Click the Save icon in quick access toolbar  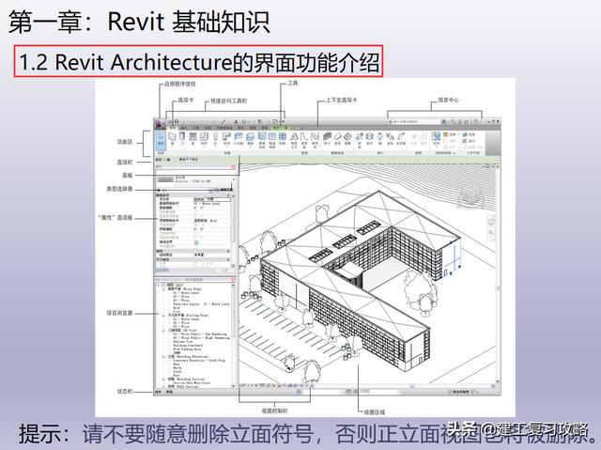coord(177,121)
